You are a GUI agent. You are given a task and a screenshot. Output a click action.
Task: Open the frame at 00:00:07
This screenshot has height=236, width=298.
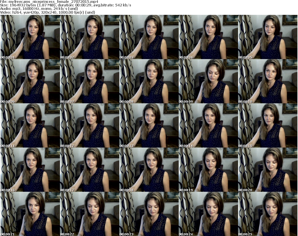click(90, 81)
